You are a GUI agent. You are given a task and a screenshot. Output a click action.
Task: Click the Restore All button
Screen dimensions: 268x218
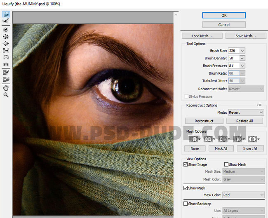244,121
